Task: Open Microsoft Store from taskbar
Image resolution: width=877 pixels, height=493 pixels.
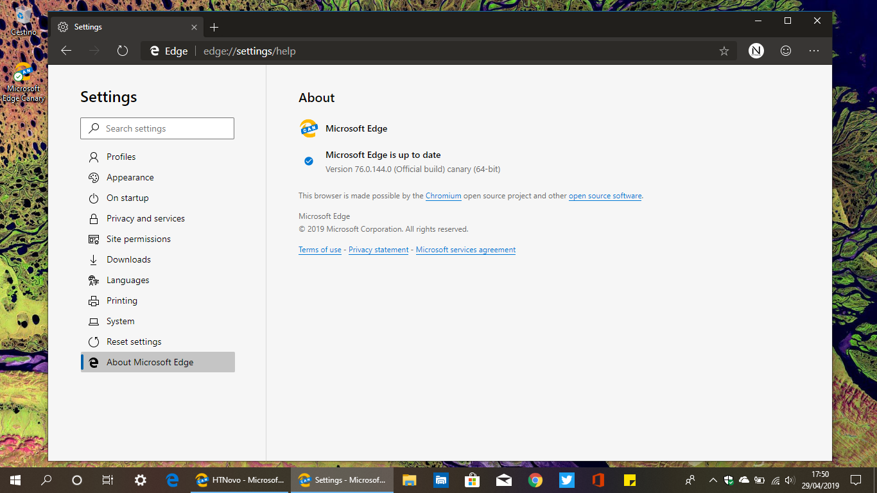Action: point(473,480)
